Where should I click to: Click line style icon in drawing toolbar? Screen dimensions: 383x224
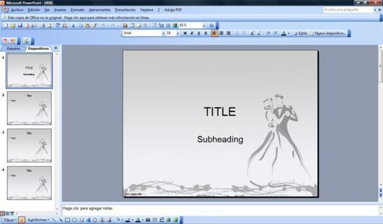(148, 220)
